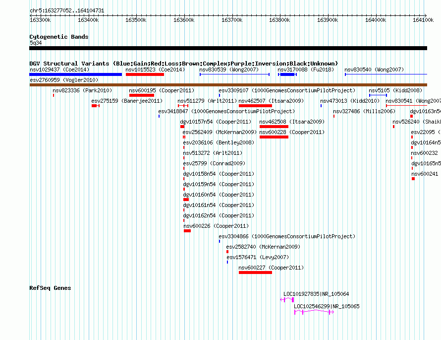Open variant nsv823336 (Park2010)
441x340 pixels.
point(82,90)
